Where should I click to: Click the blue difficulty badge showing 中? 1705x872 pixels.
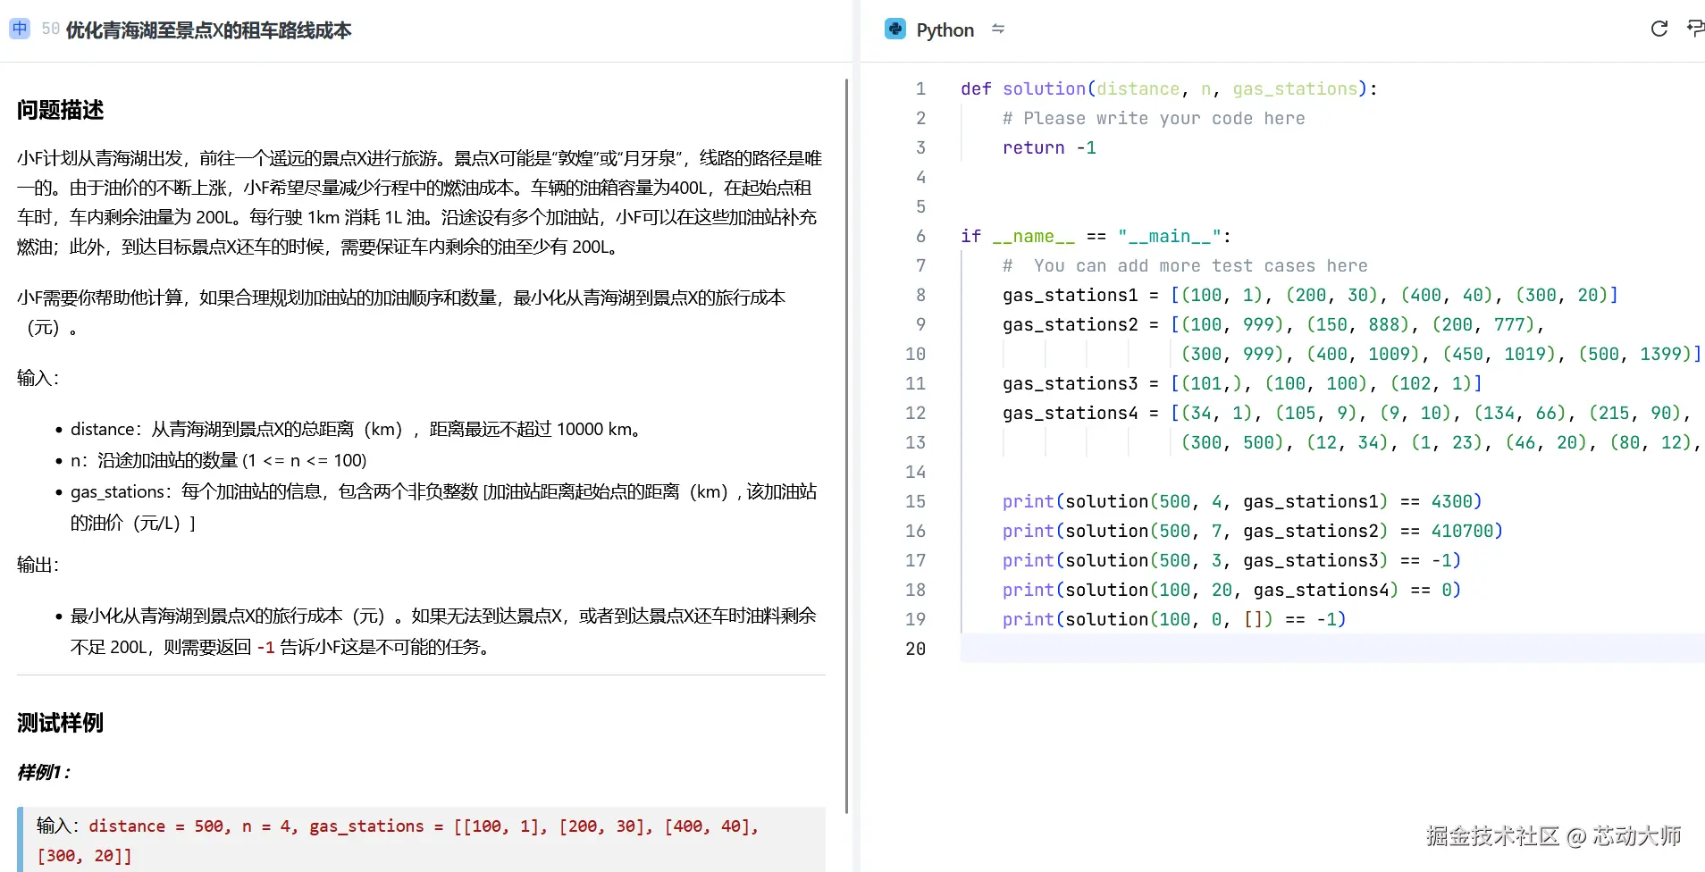(x=19, y=28)
